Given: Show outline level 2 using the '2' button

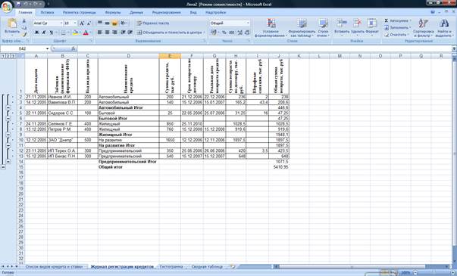Looking at the screenshot, I should (x=8, y=56).
